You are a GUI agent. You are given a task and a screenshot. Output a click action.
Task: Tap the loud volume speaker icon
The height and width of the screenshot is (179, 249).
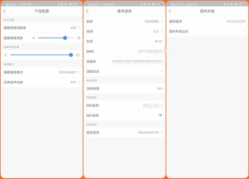[78, 55]
